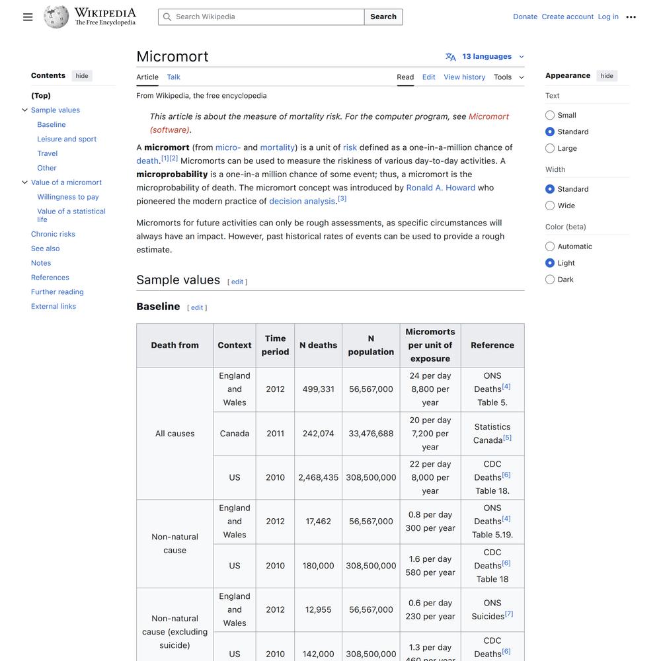
Task: Edit the Sample values section
Action: [x=237, y=282]
